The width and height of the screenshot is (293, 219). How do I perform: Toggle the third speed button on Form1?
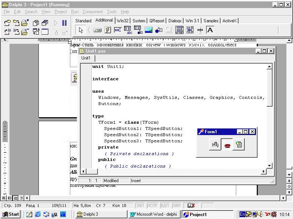point(239,144)
